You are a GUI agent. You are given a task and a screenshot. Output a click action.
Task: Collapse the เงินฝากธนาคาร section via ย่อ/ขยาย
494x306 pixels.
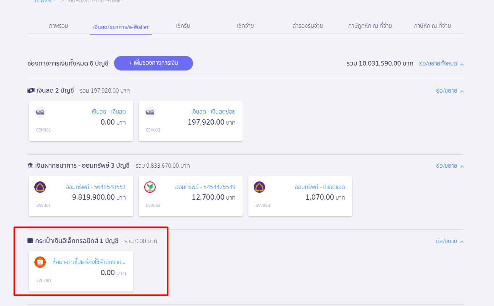coord(450,166)
